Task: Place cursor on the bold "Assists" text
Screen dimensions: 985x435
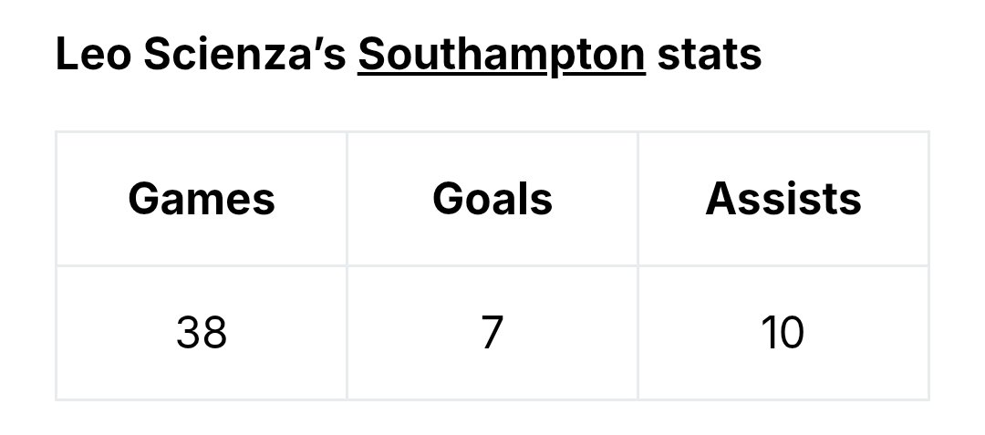Action: click(783, 199)
